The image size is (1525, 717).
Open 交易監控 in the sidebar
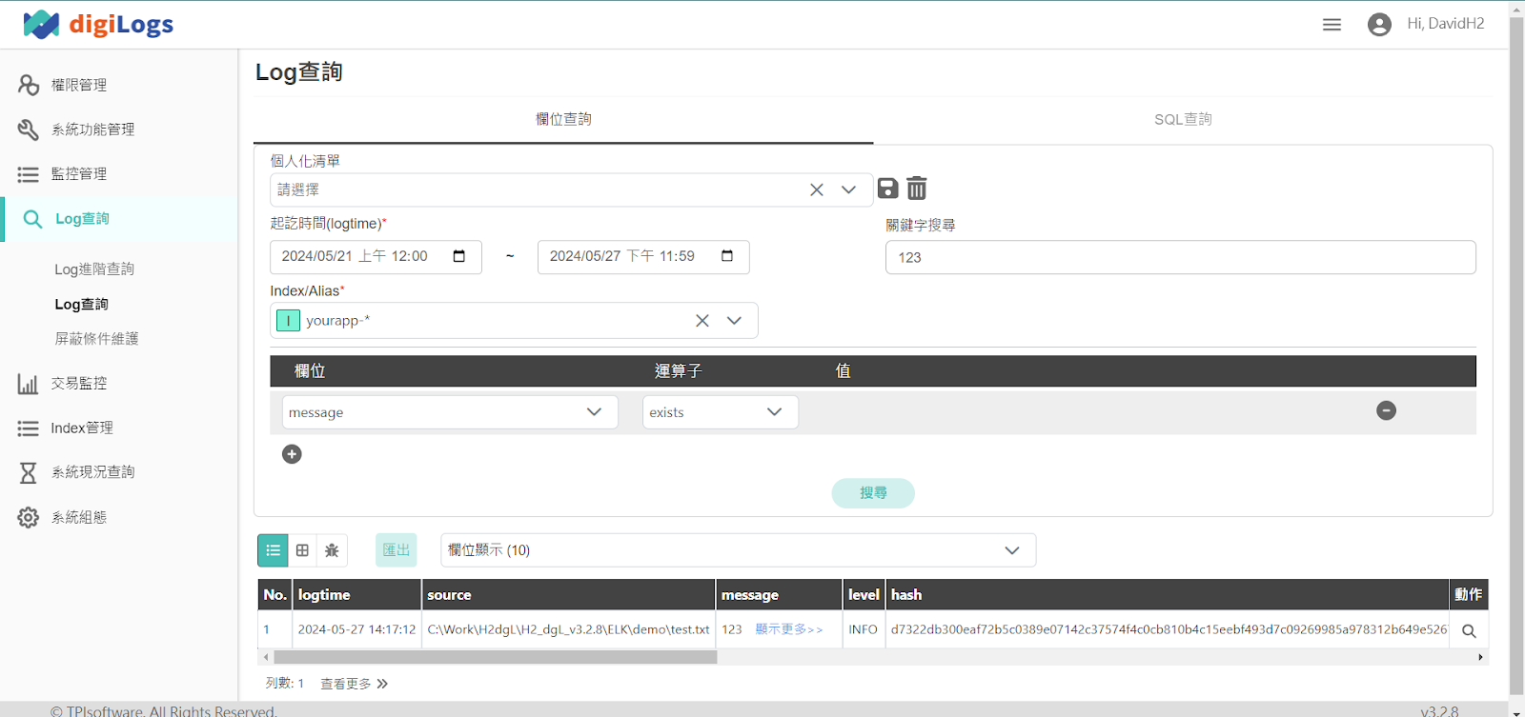tap(79, 384)
